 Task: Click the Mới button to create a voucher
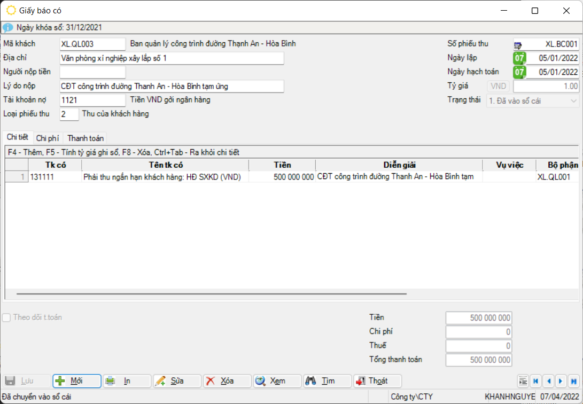click(x=76, y=381)
